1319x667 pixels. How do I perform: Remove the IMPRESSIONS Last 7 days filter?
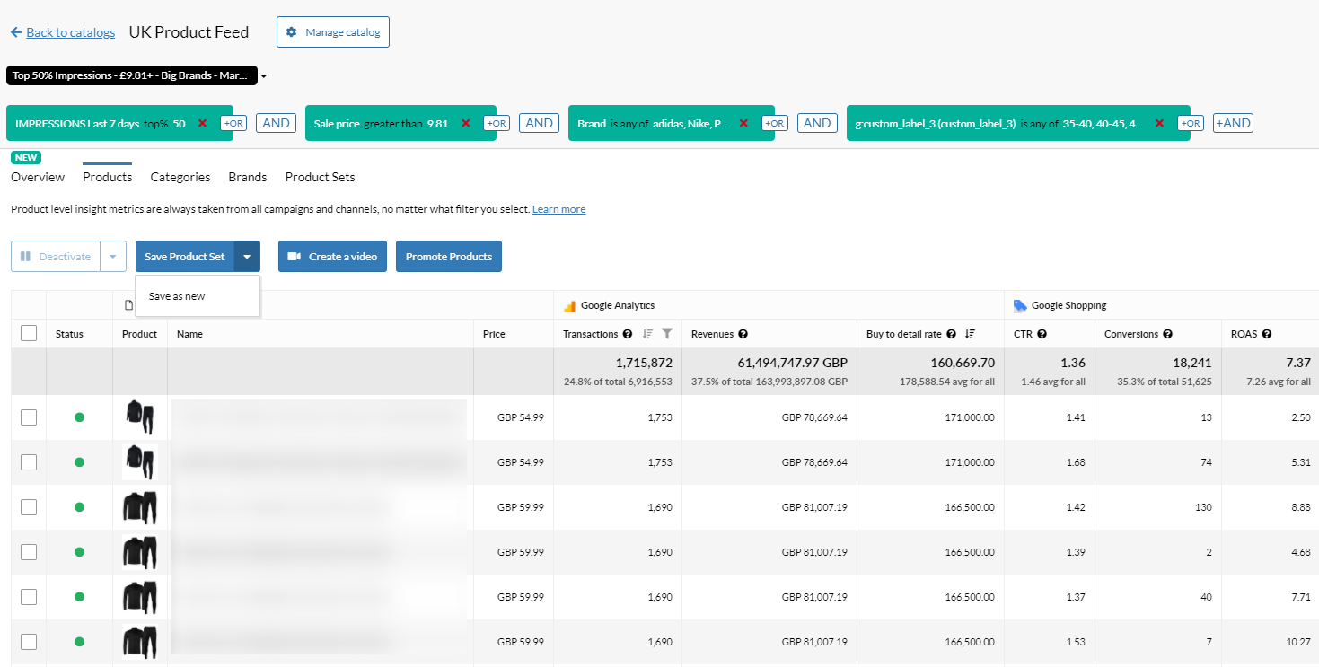[202, 123]
